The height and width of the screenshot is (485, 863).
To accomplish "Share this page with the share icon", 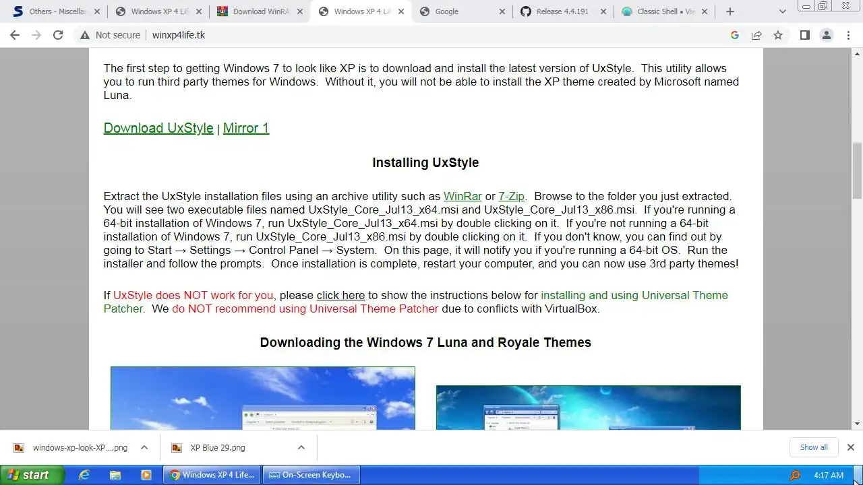I will [756, 35].
